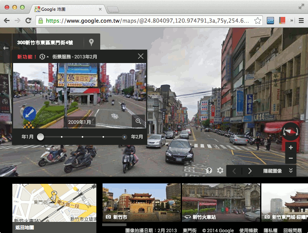Image resolution: width=308 pixels, height=233 pixels.
Task: Click the 新功能！ label
Action: click(27, 57)
